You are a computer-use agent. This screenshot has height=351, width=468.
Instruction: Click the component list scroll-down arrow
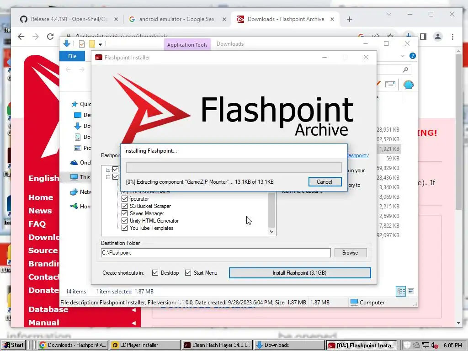pyautogui.click(x=271, y=232)
